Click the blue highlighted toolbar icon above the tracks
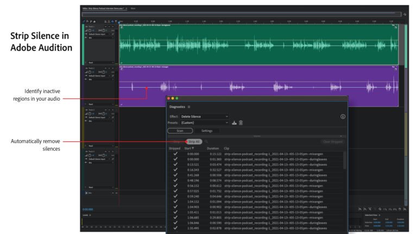The image size is (417, 234). point(112,22)
